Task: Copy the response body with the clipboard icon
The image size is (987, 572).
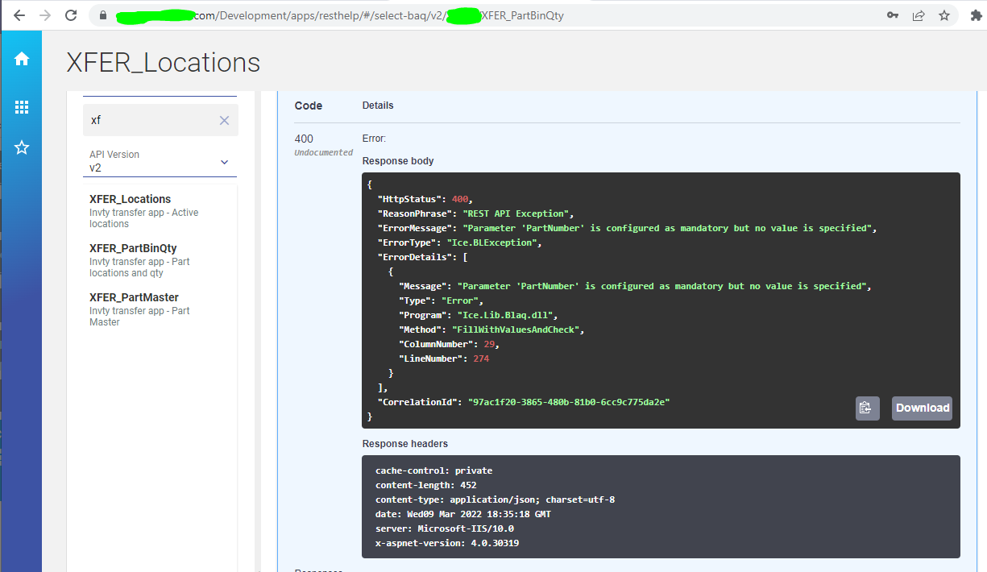Action: click(867, 408)
